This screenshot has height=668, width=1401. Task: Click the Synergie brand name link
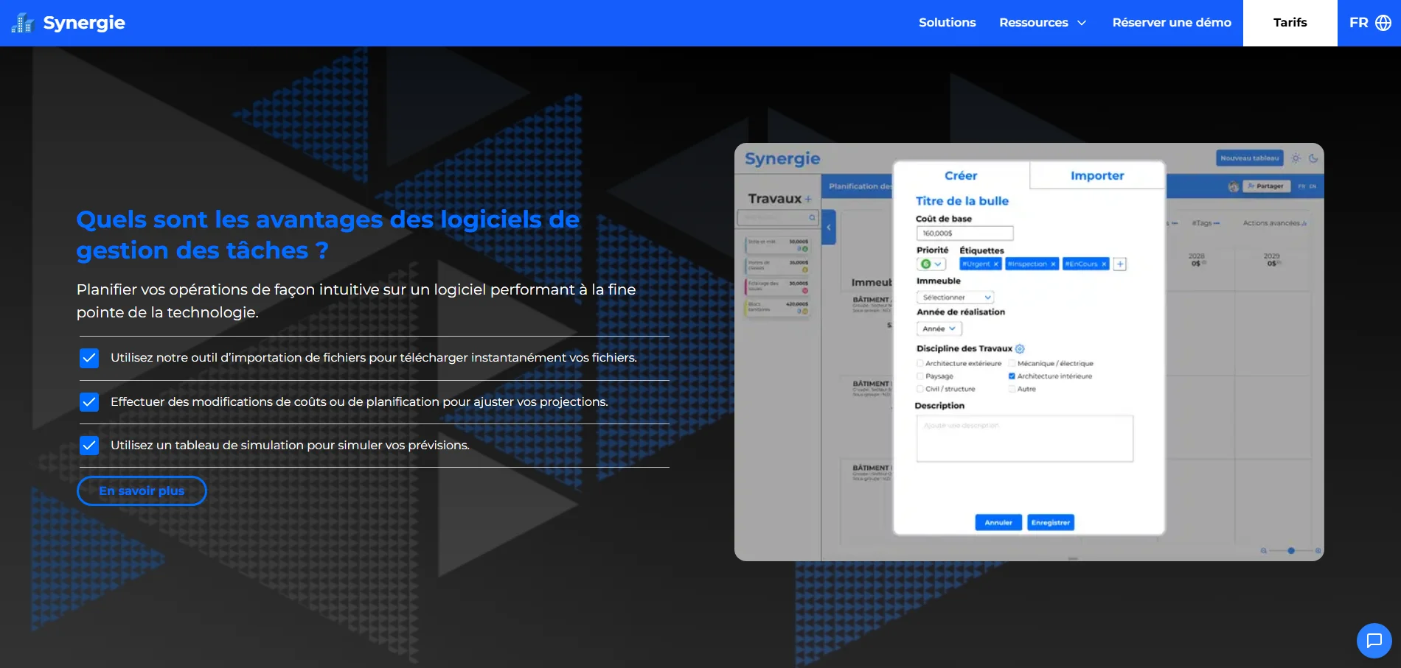[x=84, y=23]
